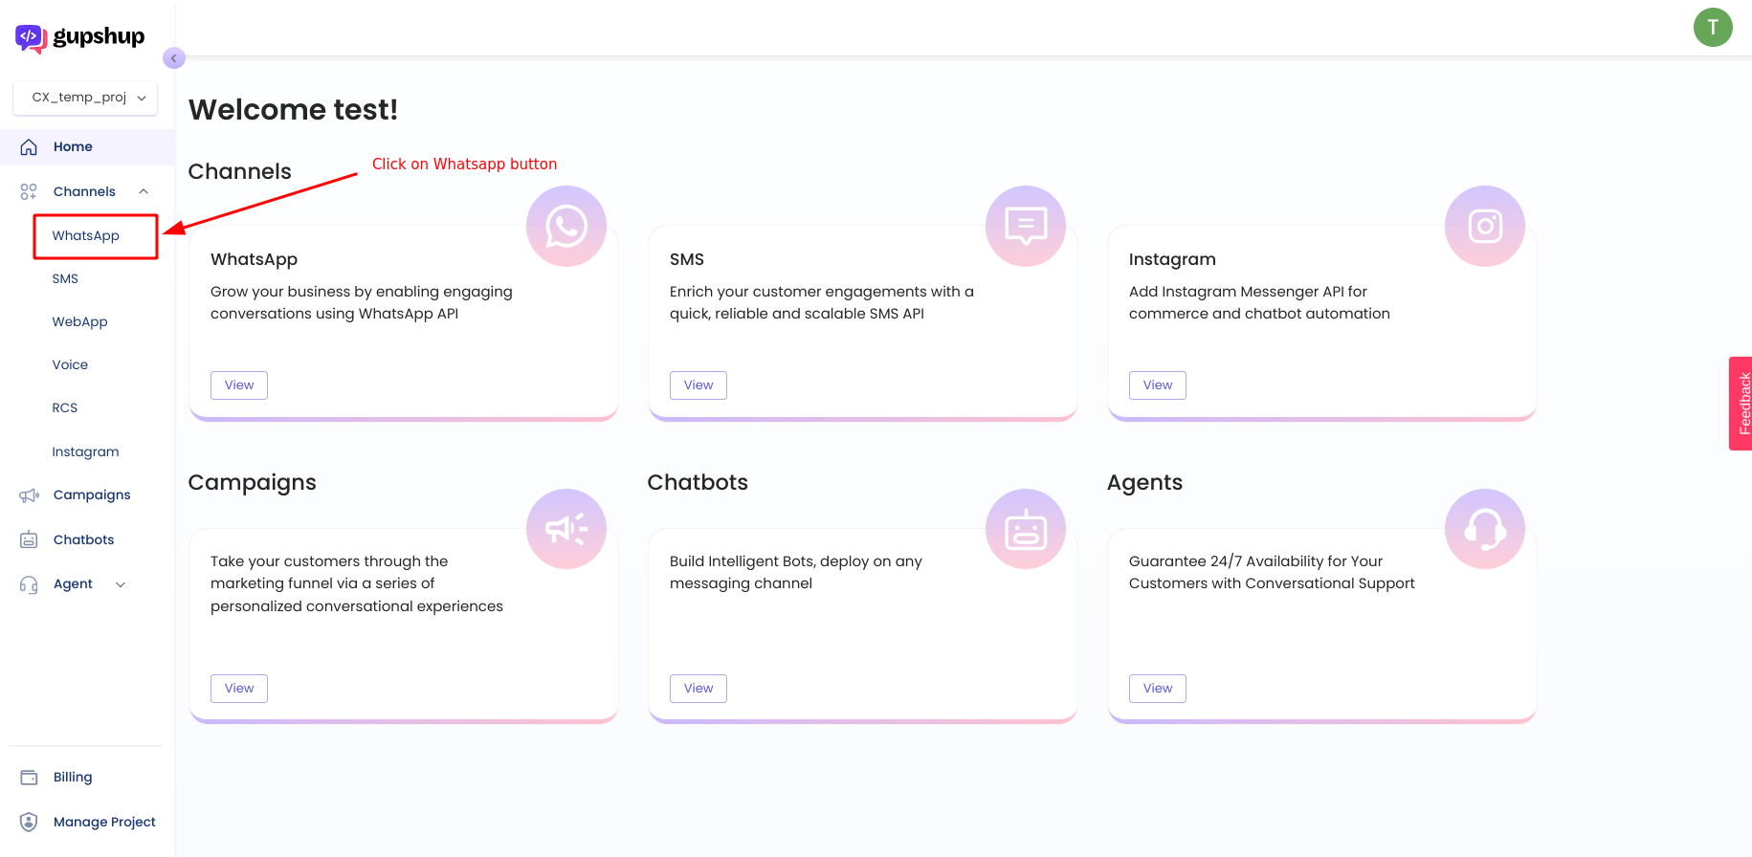Viewport: 1752px width, 857px height.
Task: Click the Campaigns card megaphone icon
Action: (566, 529)
